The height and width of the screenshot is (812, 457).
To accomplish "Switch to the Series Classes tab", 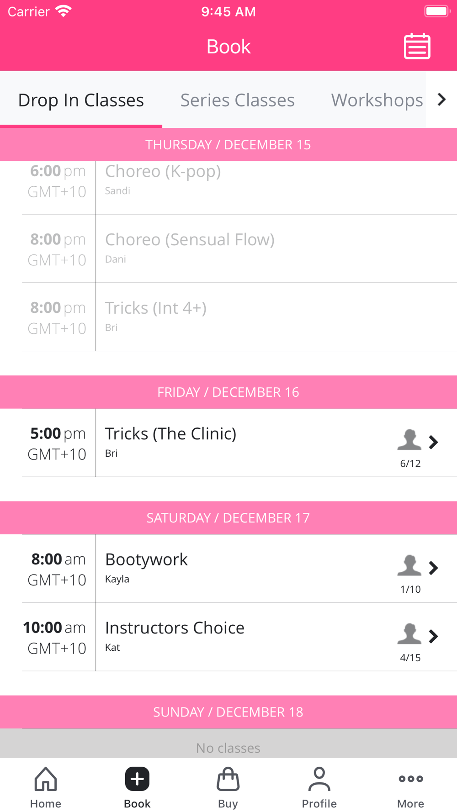I will tap(238, 100).
